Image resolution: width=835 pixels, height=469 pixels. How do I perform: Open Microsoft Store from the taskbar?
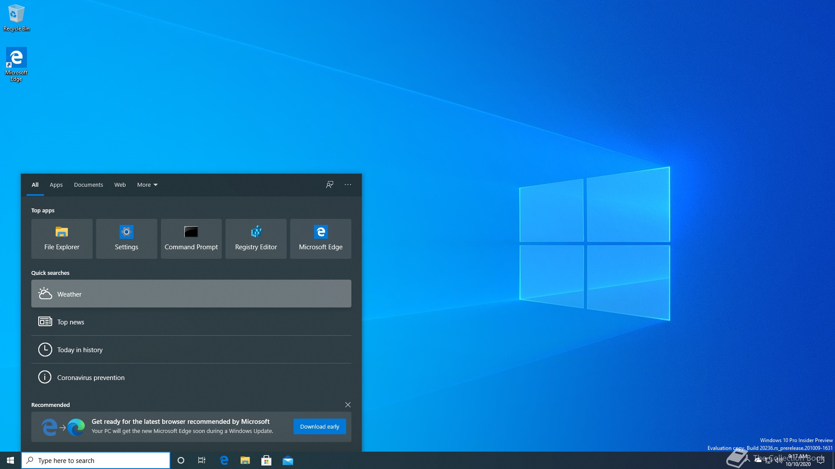pos(267,460)
